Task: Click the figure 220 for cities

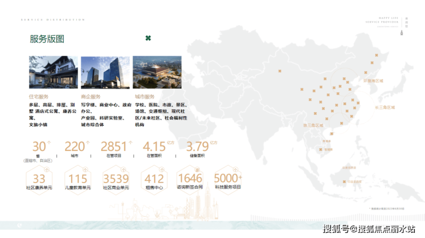Action: (75, 146)
